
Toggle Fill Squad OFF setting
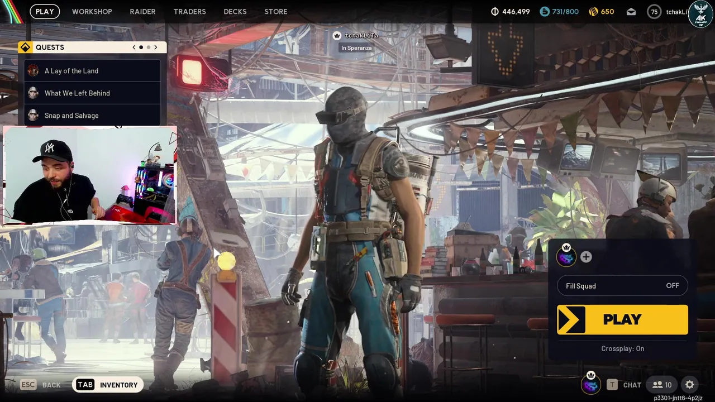click(x=622, y=286)
